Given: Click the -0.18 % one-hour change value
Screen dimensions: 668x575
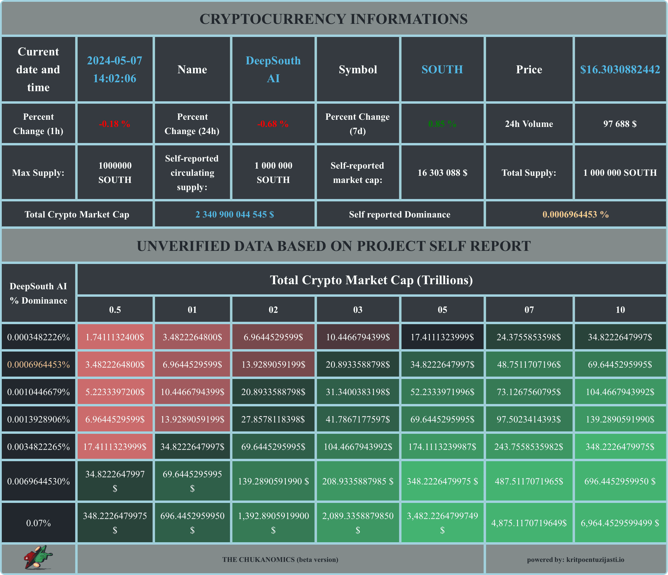Looking at the screenshot, I should [115, 124].
